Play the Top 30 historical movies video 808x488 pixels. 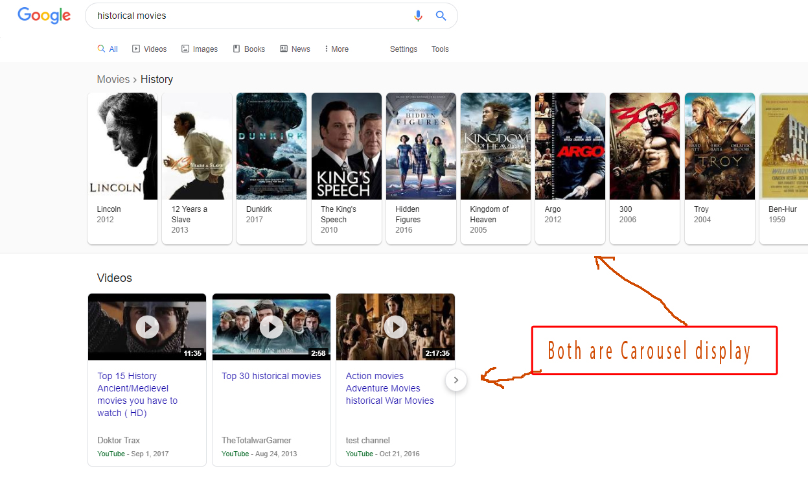click(x=271, y=327)
